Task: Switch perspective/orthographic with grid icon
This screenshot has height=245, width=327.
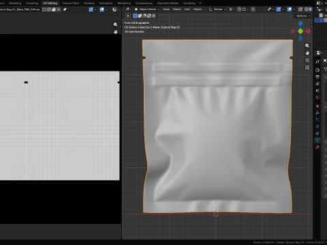Action: click(307, 67)
